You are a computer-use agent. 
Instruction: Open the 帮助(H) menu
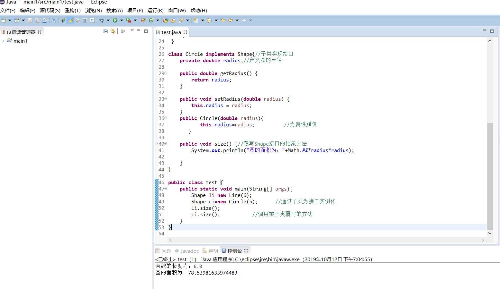point(199,11)
